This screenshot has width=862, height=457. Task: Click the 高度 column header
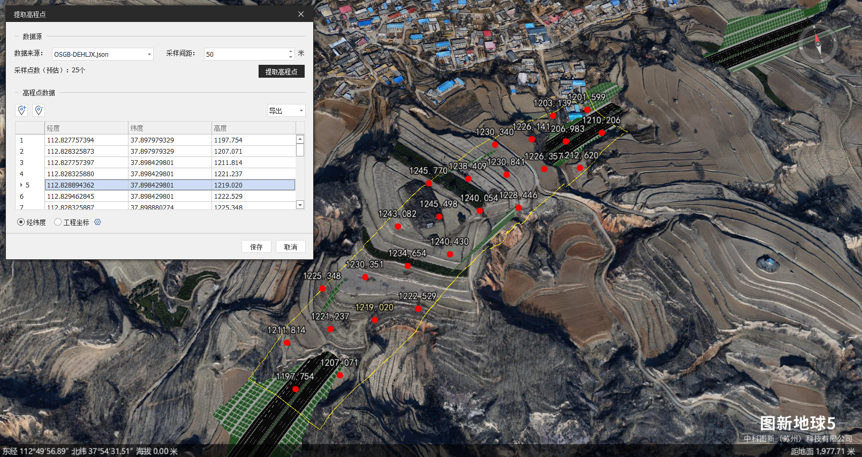[x=253, y=128]
